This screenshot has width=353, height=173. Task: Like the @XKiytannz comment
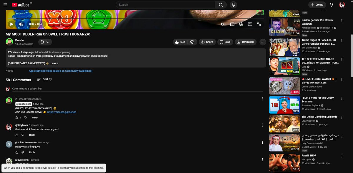pyautogui.click(x=17, y=135)
